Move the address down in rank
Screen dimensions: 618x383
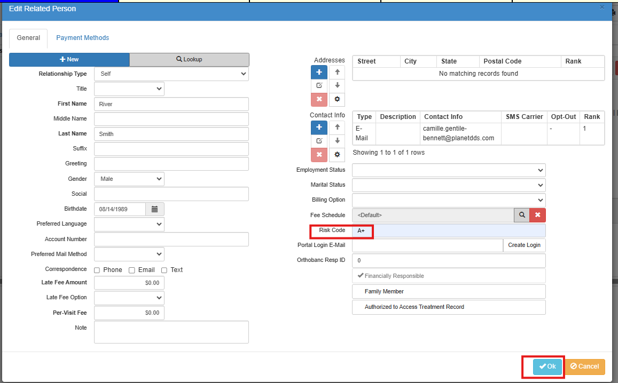337,86
